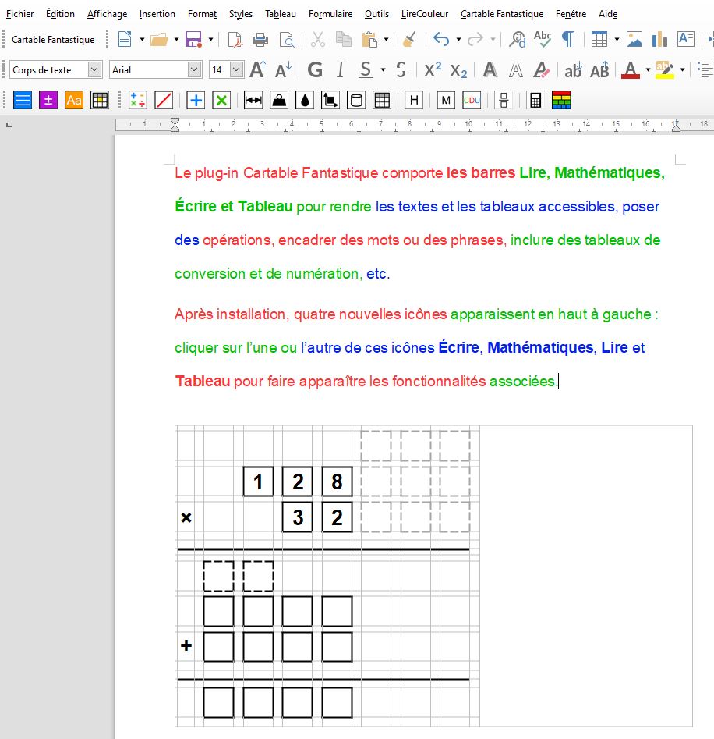This screenshot has width=714, height=739.
Task: Clear direct formatting icon
Action: (542, 69)
